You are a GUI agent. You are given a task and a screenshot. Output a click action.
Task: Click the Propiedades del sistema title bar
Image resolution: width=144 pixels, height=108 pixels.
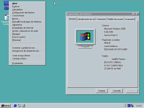click(99, 14)
